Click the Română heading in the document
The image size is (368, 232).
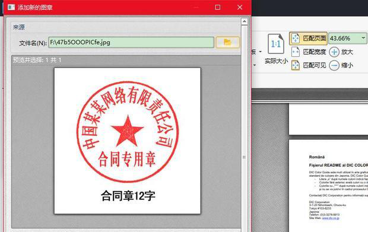pyautogui.click(x=317, y=157)
